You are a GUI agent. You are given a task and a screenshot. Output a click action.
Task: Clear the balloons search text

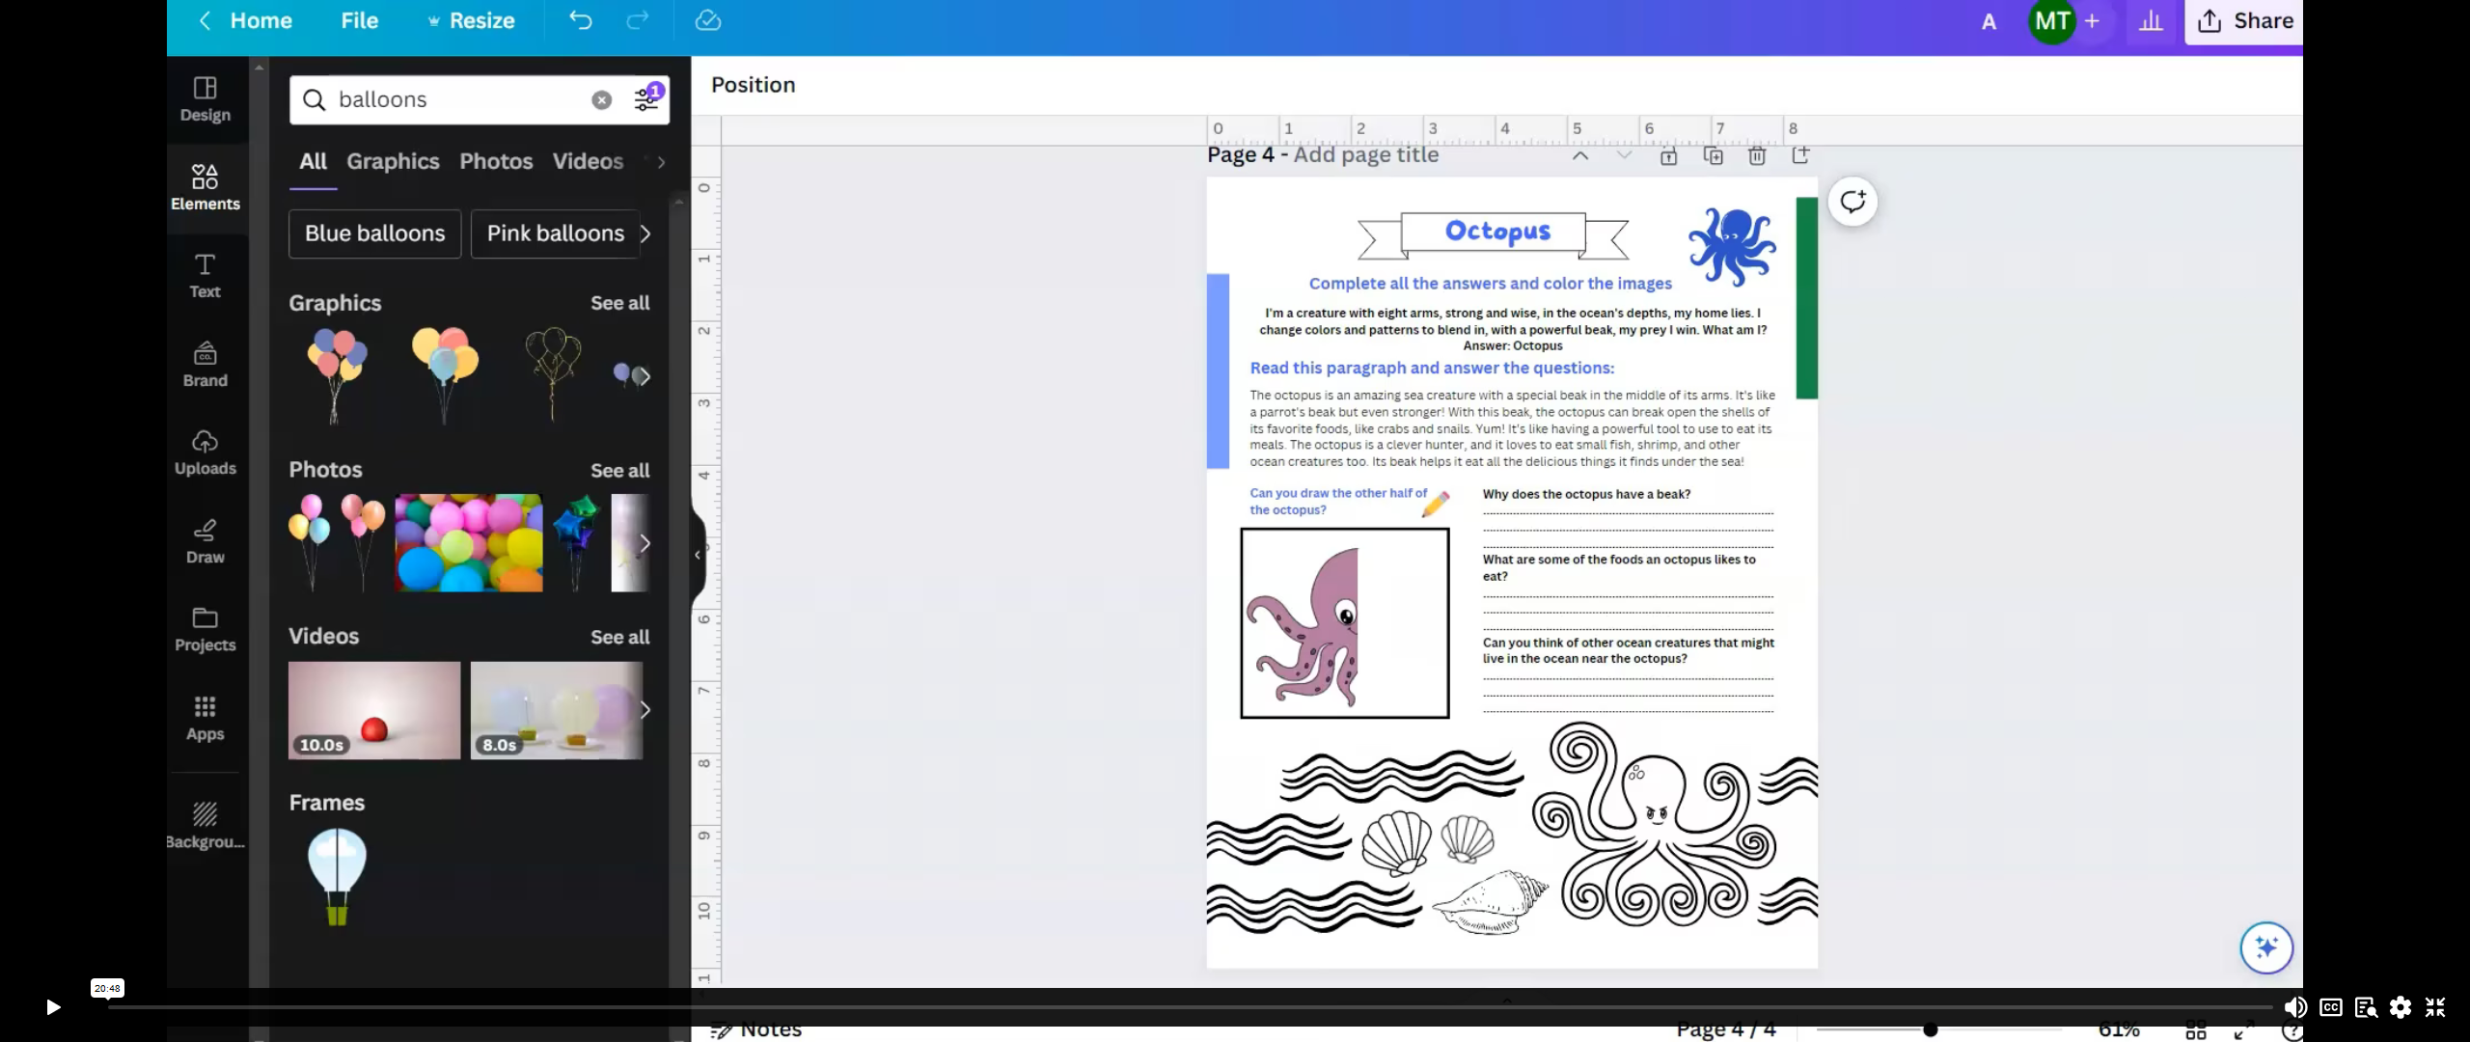pyautogui.click(x=601, y=100)
